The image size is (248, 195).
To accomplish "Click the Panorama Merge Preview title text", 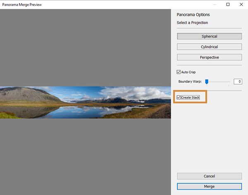I will click(x=22, y=5).
